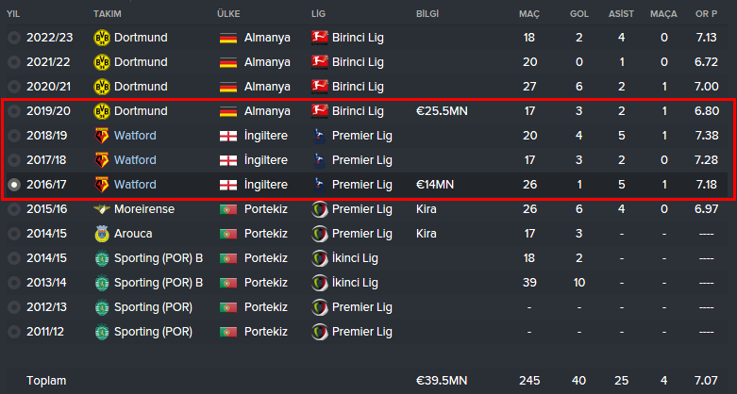Sort table by YIL column header
Image resolution: width=737 pixels, height=394 pixels.
[x=13, y=14]
